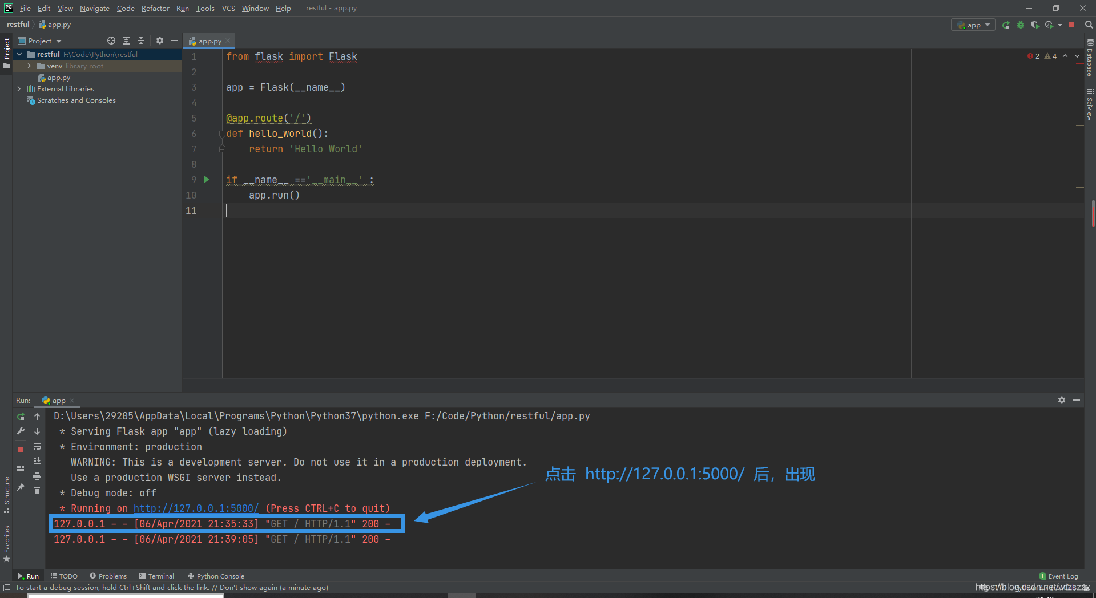Run app with coverage using the shield icon

pyautogui.click(x=1035, y=25)
